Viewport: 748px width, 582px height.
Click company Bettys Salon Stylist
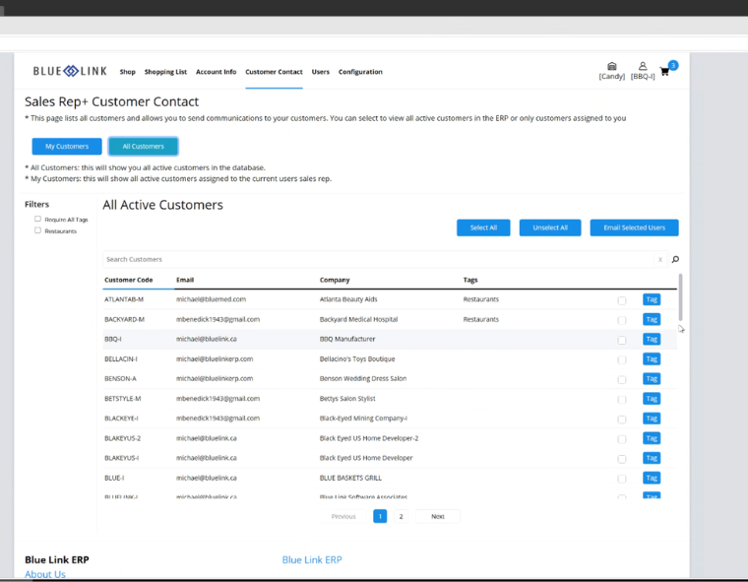347,399
